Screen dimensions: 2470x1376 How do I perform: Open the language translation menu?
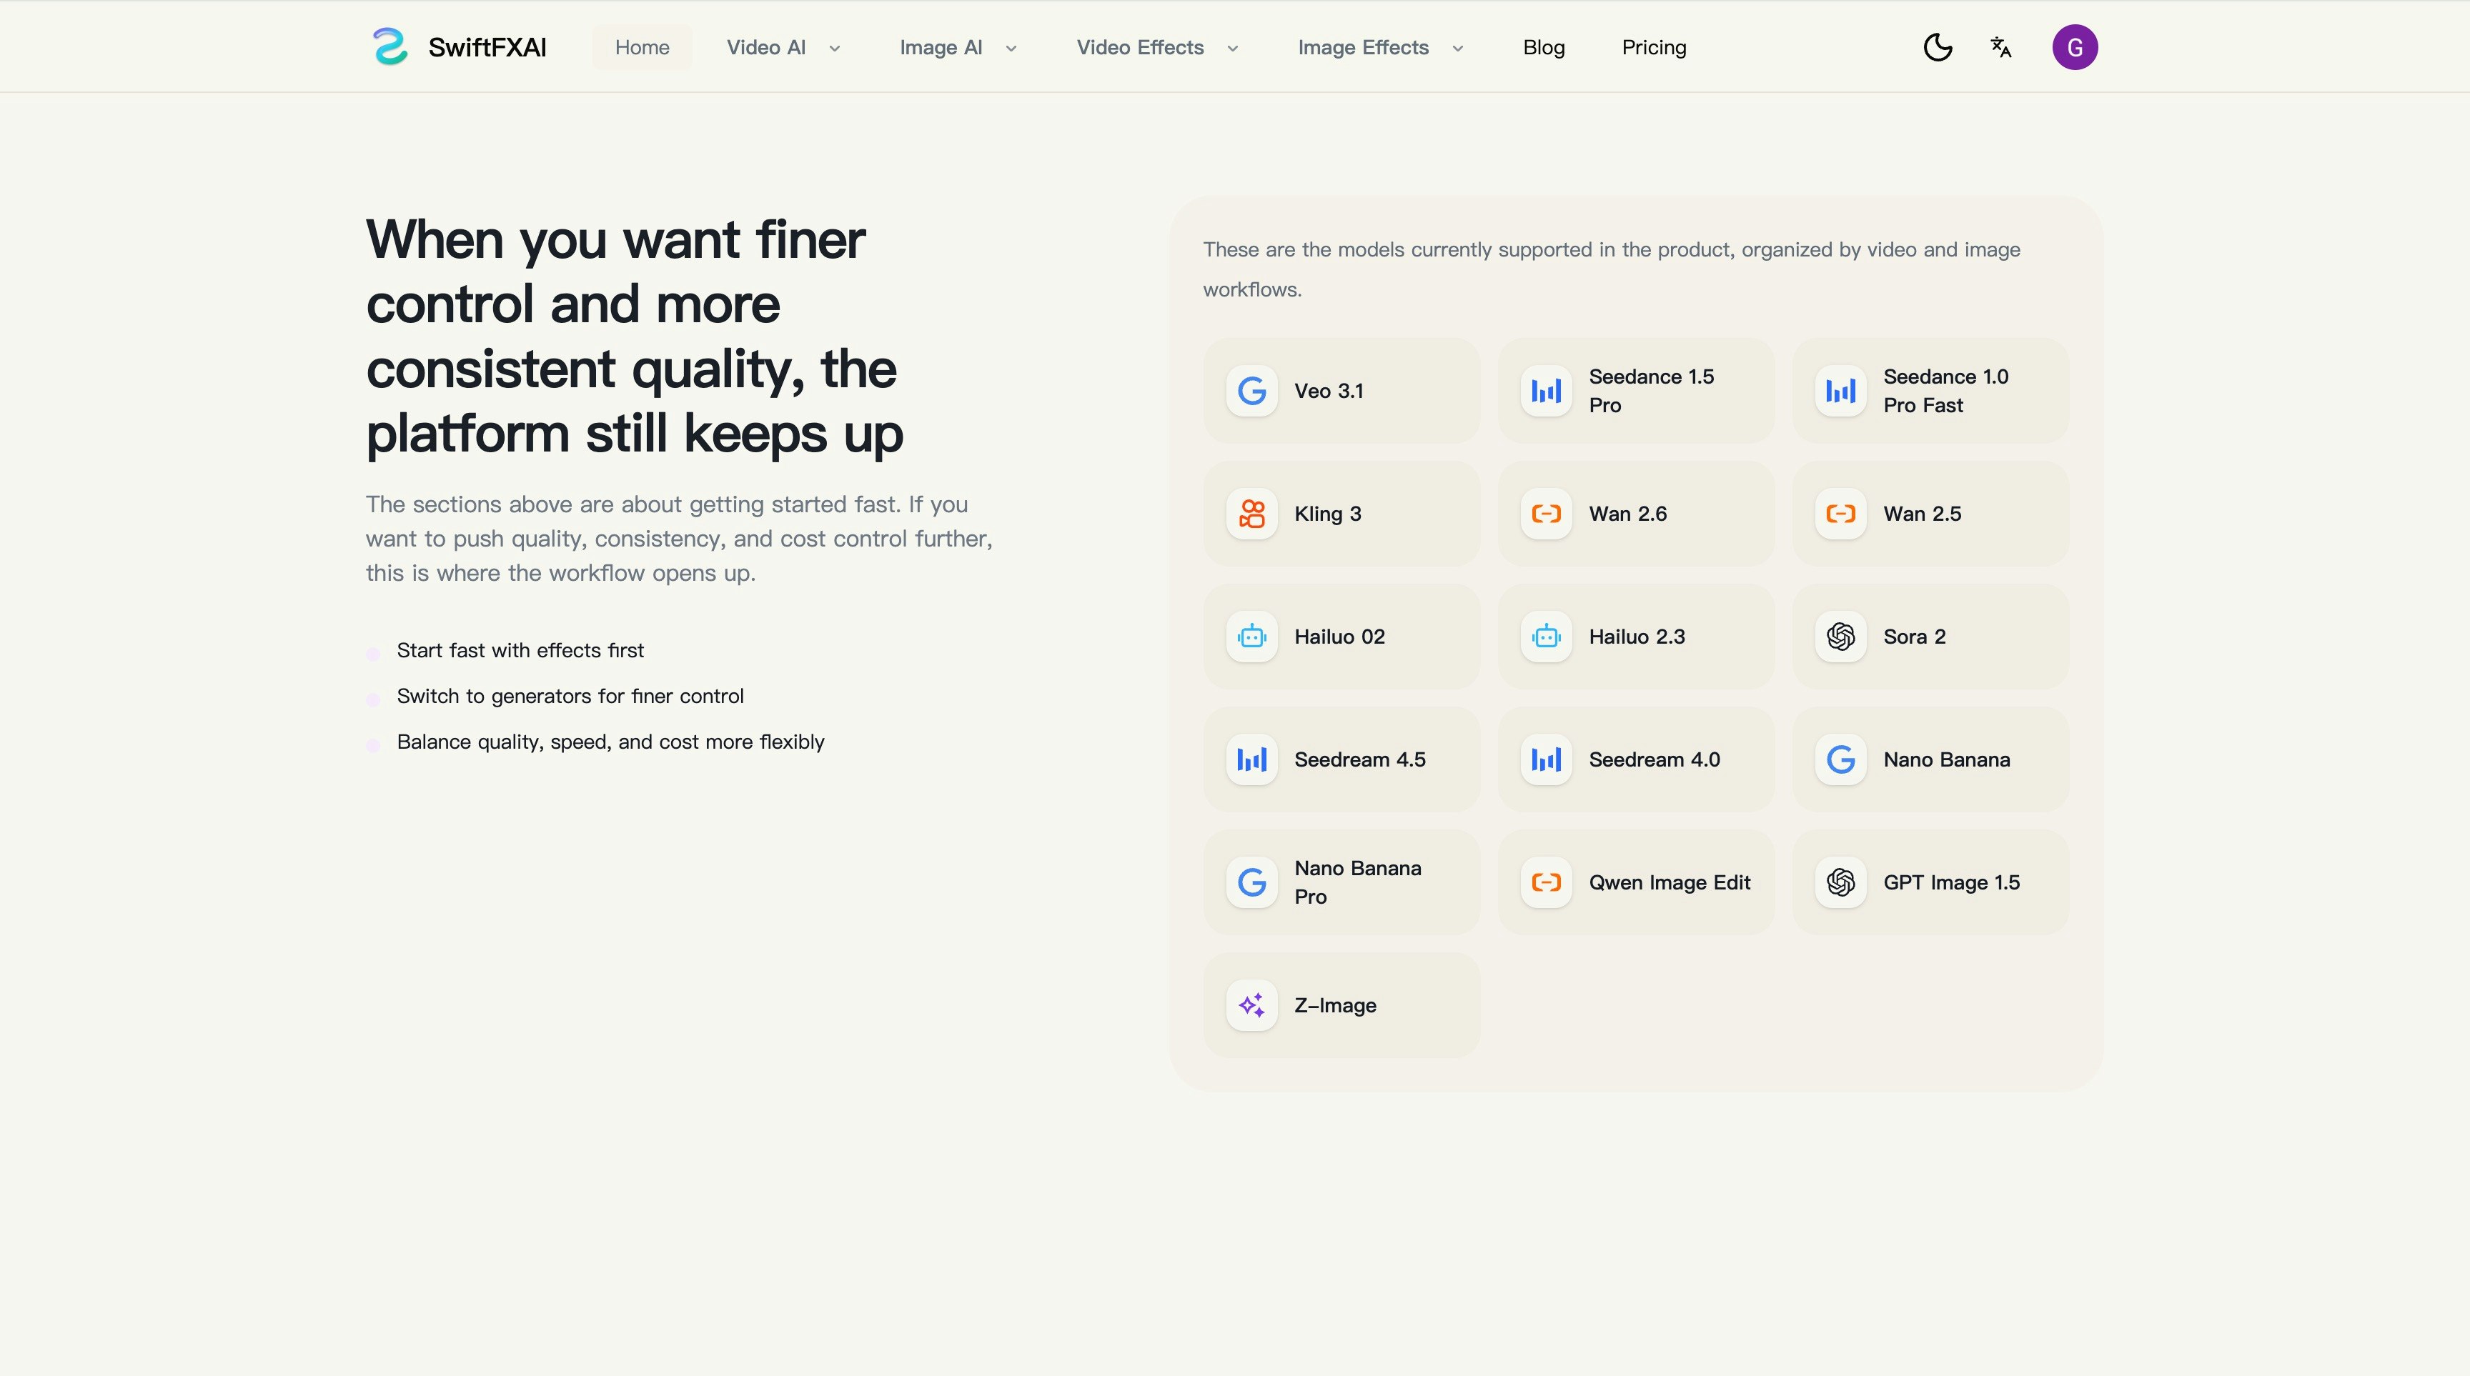click(2000, 47)
